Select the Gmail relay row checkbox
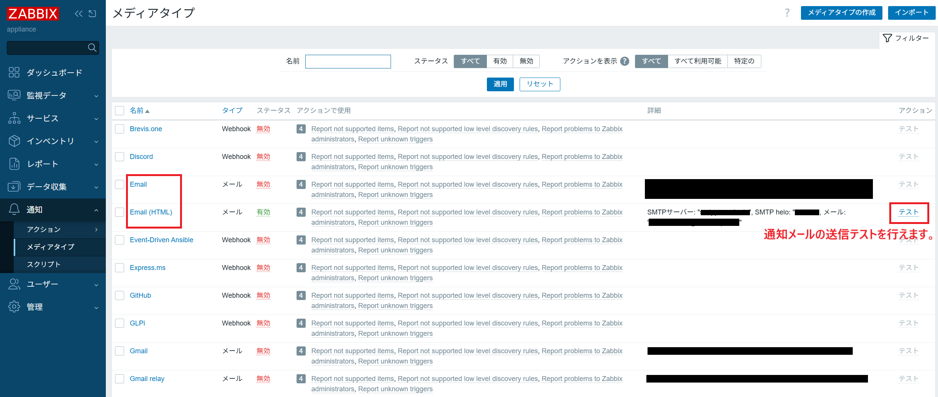The height and width of the screenshot is (397, 938). 120,379
